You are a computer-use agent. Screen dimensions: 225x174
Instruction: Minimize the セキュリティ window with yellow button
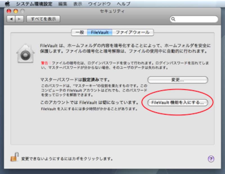[x=16, y=11]
